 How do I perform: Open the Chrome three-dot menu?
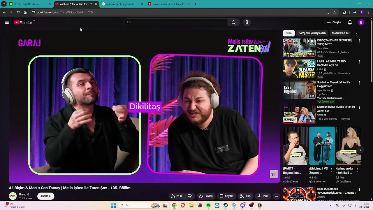tap(369, 12)
